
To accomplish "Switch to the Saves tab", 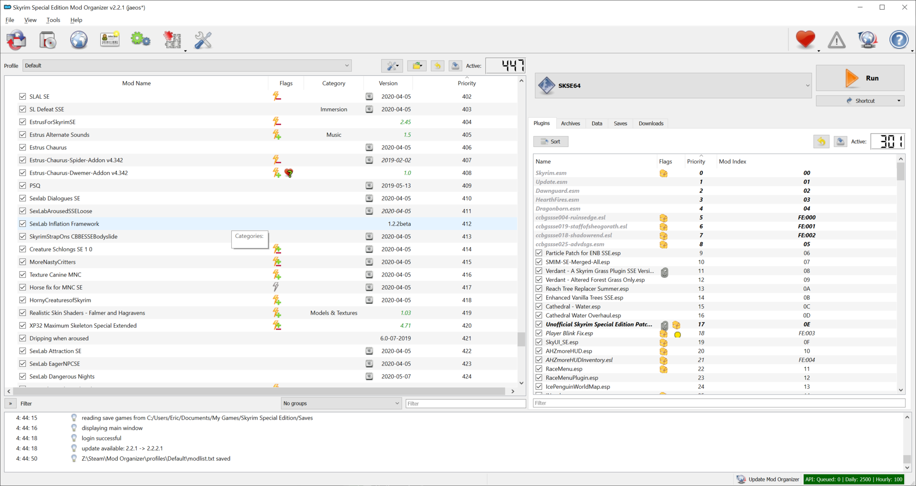I will [620, 124].
